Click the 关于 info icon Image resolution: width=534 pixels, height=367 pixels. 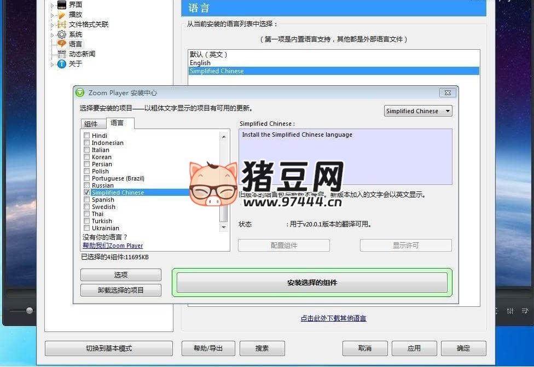tap(61, 64)
